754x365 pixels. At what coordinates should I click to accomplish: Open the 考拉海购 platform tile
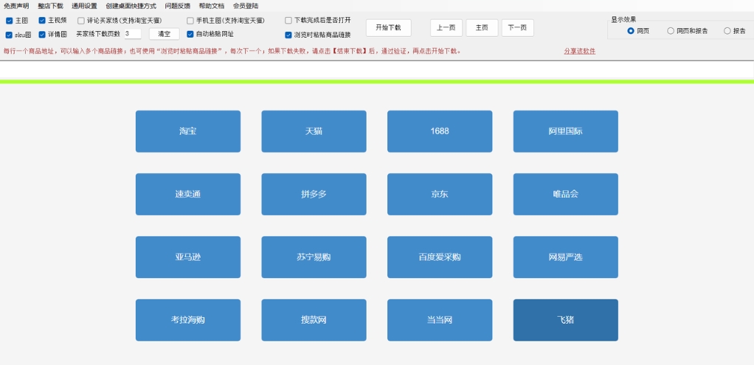pyautogui.click(x=188, y=320)
